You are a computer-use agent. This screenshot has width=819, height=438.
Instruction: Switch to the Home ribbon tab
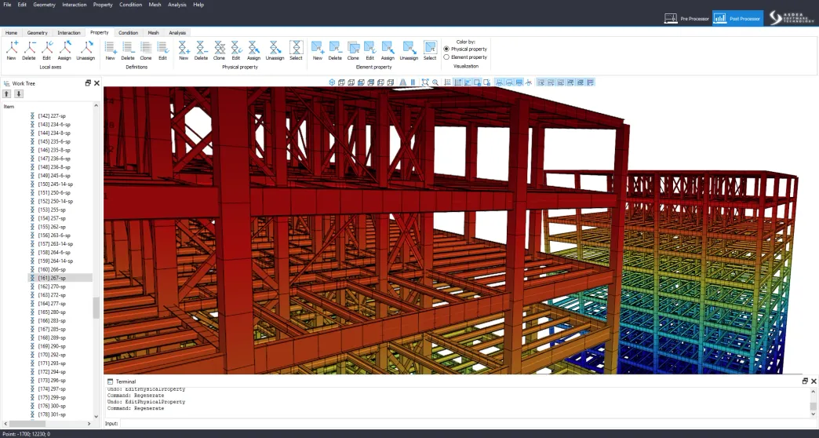pyautogui.click(x=12, y=32)
